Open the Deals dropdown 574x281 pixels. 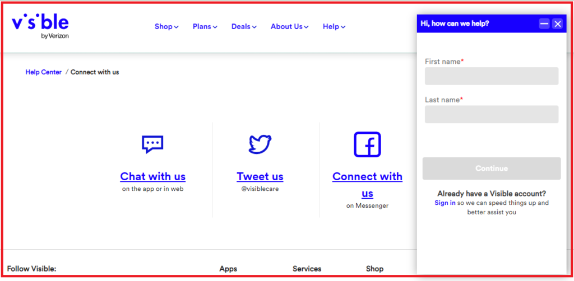[244, 27]
